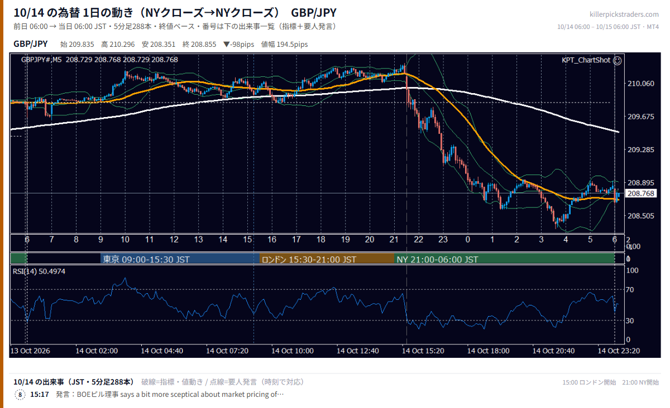
Task: Click the 15:00 ロンドン開始 note
Action: point(590,382)
